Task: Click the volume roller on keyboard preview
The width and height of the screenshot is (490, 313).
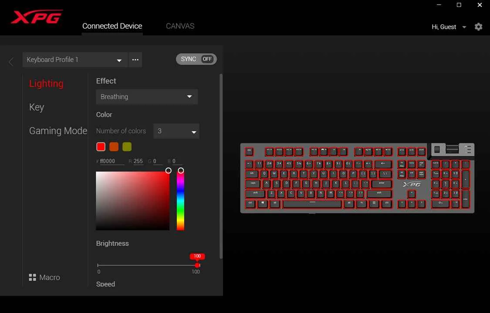Action: tap(452, 149)
